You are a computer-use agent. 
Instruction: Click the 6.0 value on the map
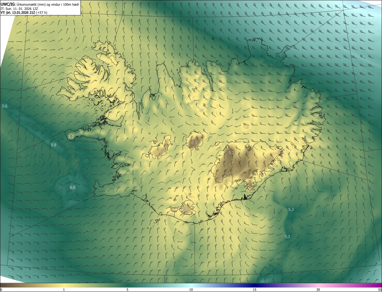pos(73,188)
